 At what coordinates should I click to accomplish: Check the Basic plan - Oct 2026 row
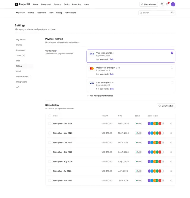[x=50, y=142]
